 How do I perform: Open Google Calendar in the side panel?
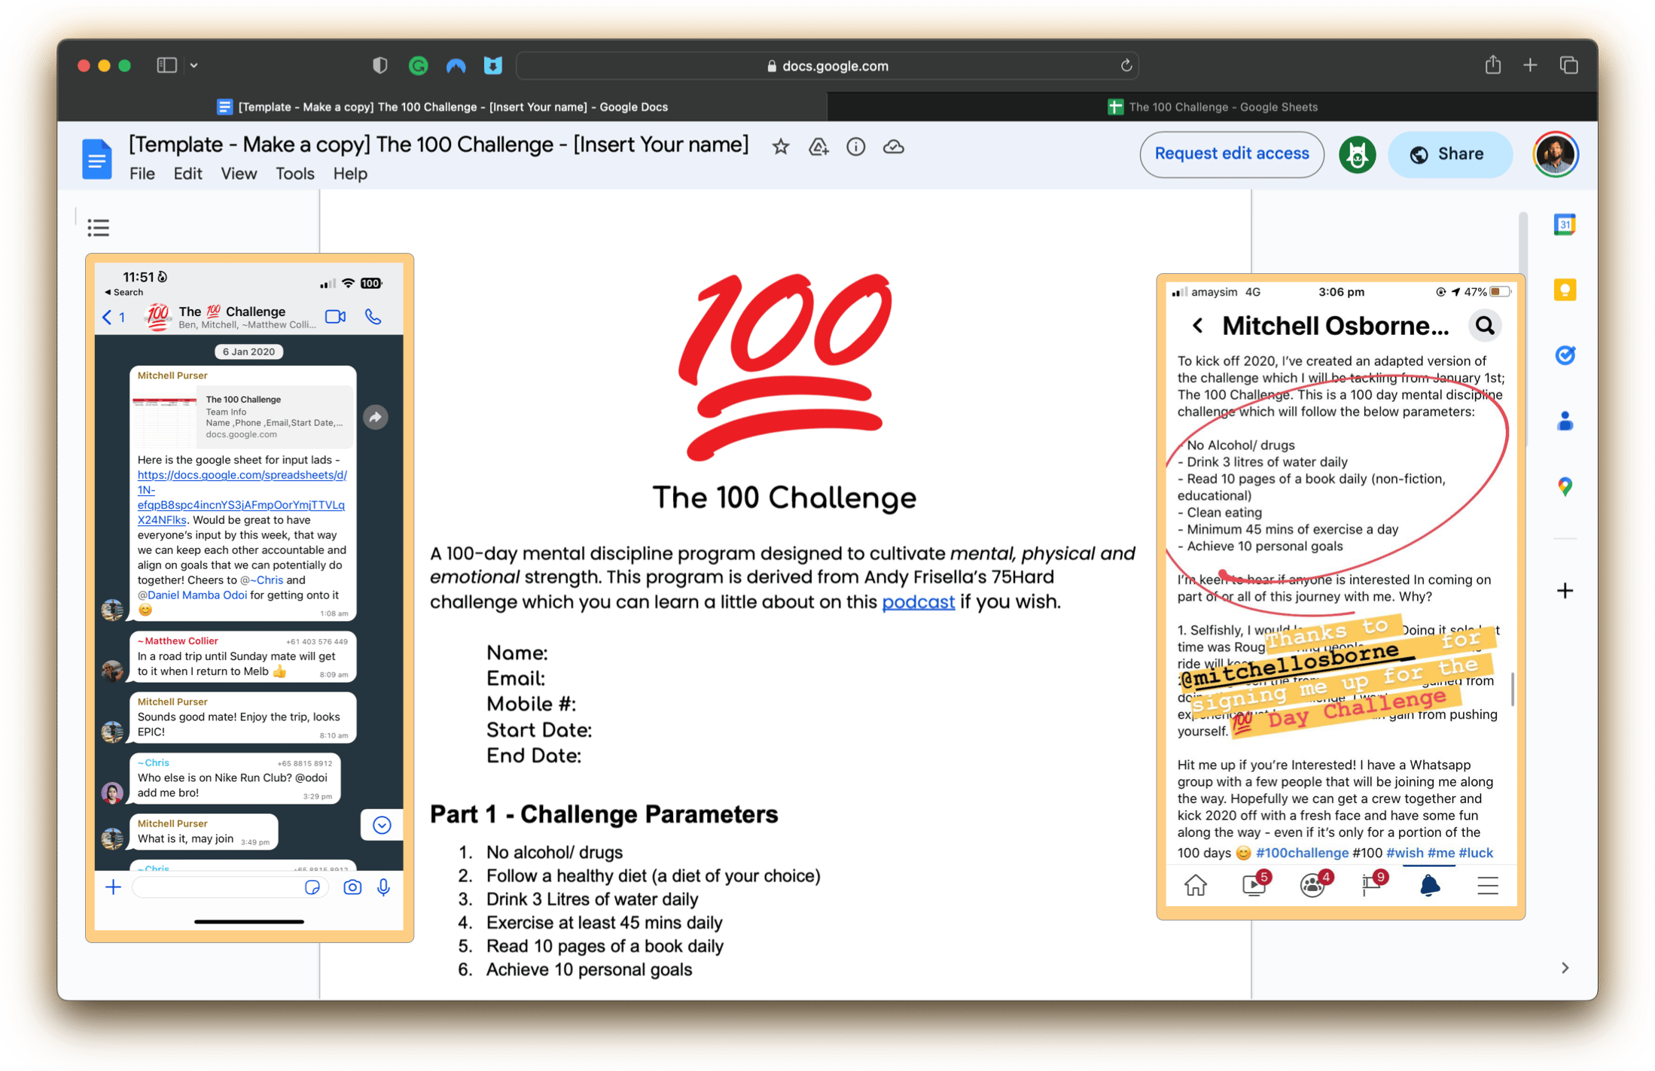1565,224
